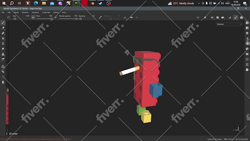Activate the painting mode brush icon
Viewport: 250px width, 141px height.
click(x=236, y=18)
